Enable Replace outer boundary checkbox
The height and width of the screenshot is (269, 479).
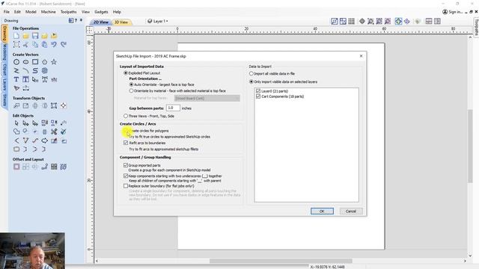tap(126, 186)
